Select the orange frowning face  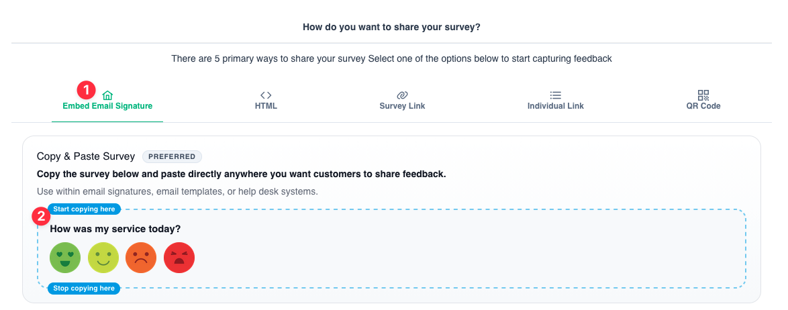[141, 258]
